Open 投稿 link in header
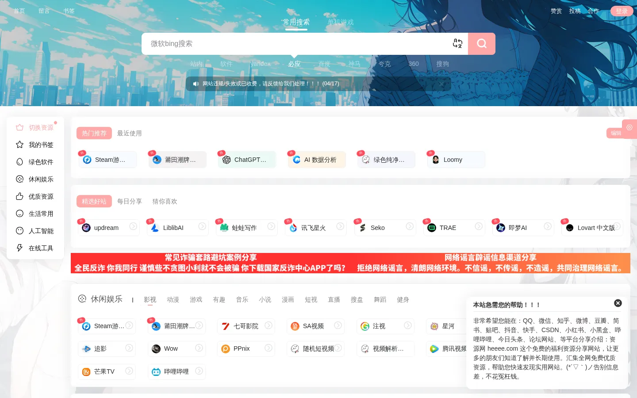637x398 pixels. point(575,11)
